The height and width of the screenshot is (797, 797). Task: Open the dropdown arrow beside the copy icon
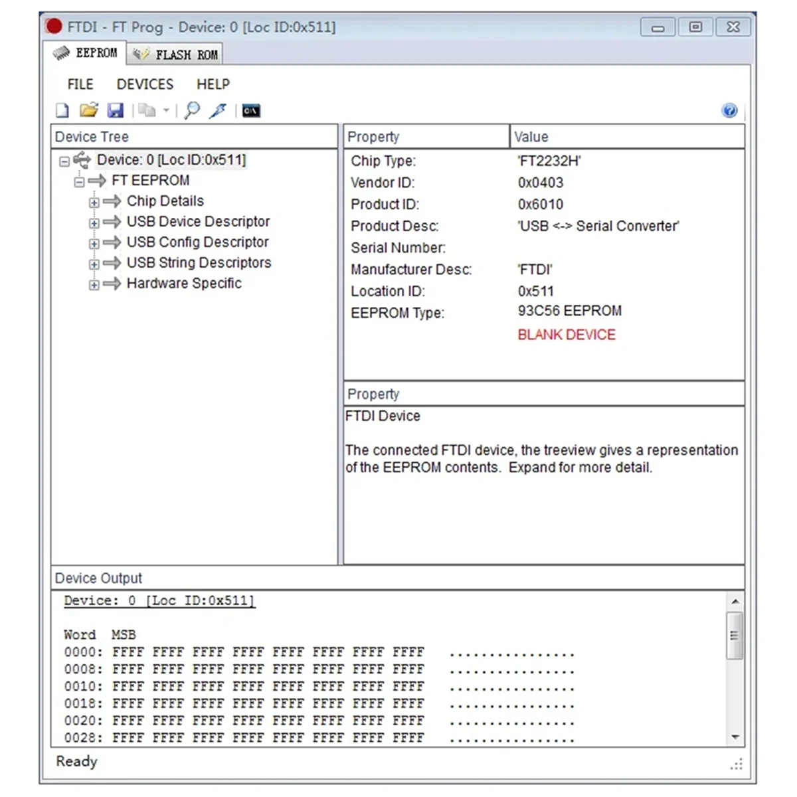coord(166,111)
